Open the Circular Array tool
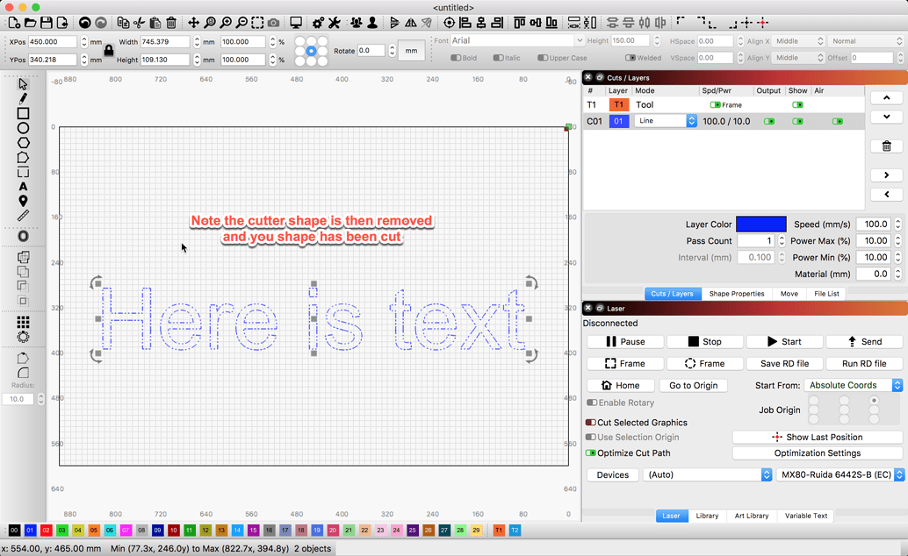Viewport: 908px width, 556px height. pyautogui.click(x=23, y=337)
